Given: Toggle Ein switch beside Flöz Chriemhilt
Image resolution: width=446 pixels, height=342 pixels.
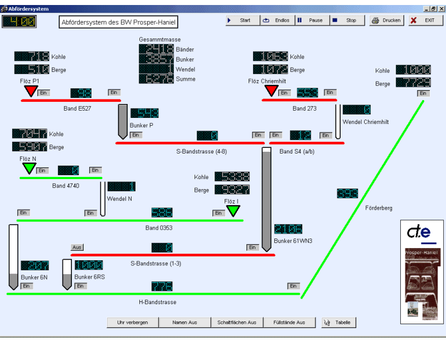Looking at the screenshot, I should point(284,93).
